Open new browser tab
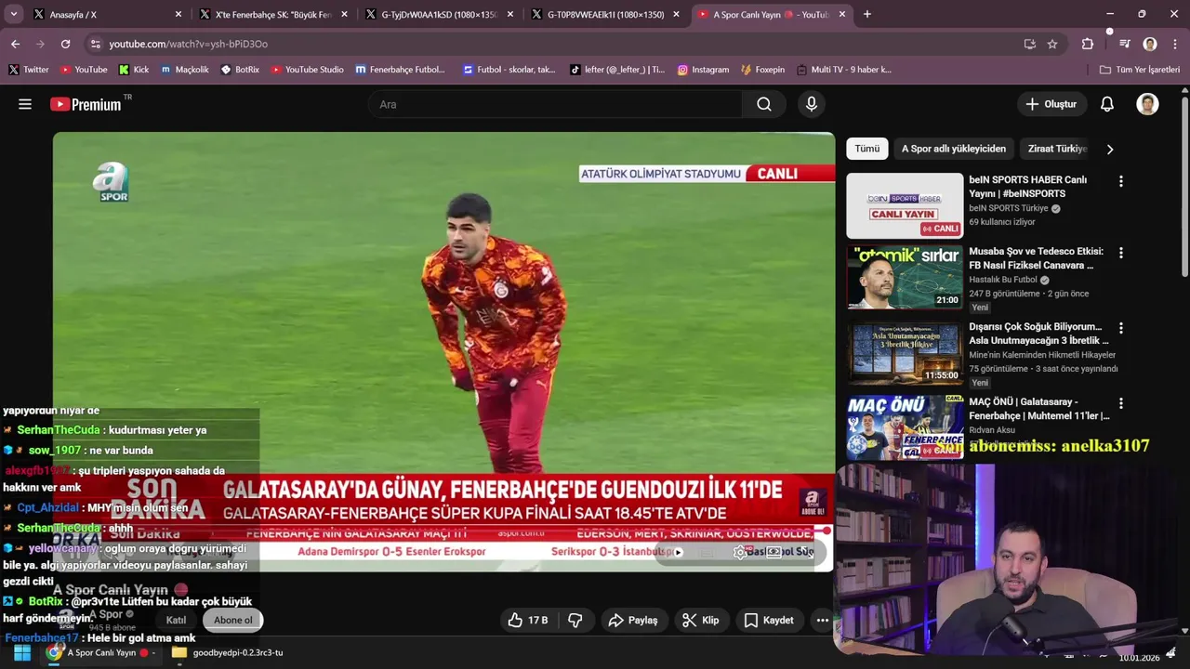Screen dimensions: 1190x669 867,14
